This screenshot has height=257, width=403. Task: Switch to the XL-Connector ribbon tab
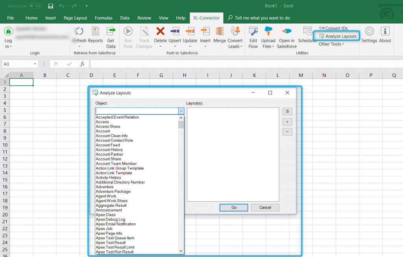click(207, 18)
